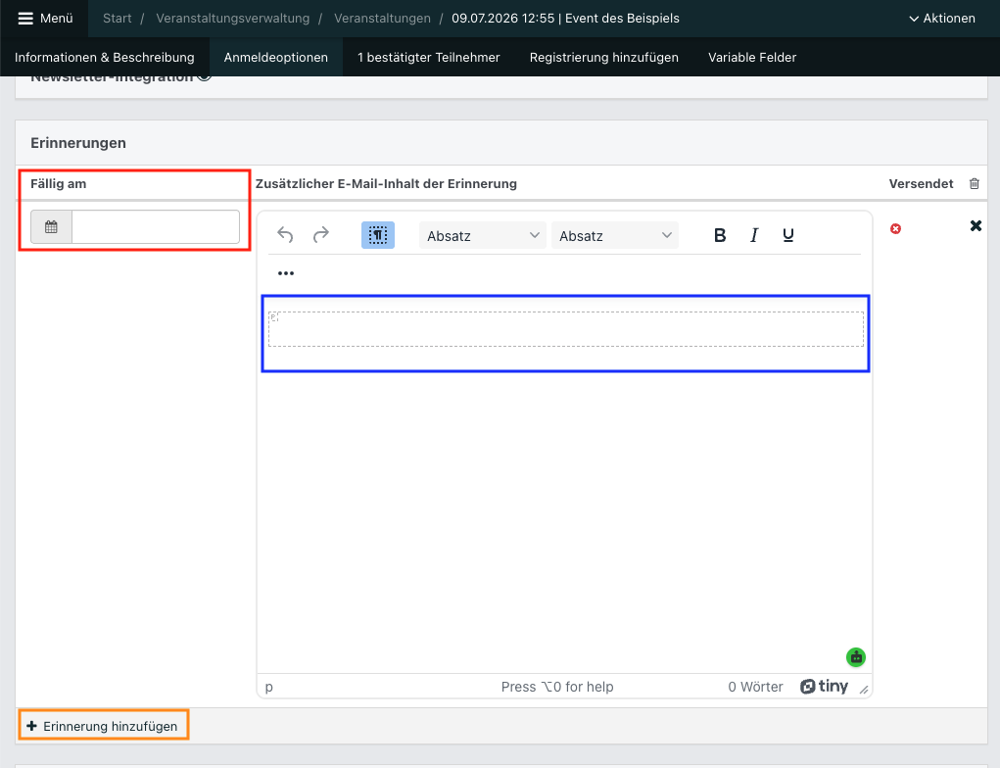Viewport: 1000px width, 768px height.
Task: Open the hamburger Menü
Action: click(x=45, y=19)
